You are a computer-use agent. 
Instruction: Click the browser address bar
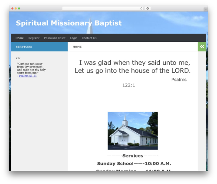click(x=103, y=9)
